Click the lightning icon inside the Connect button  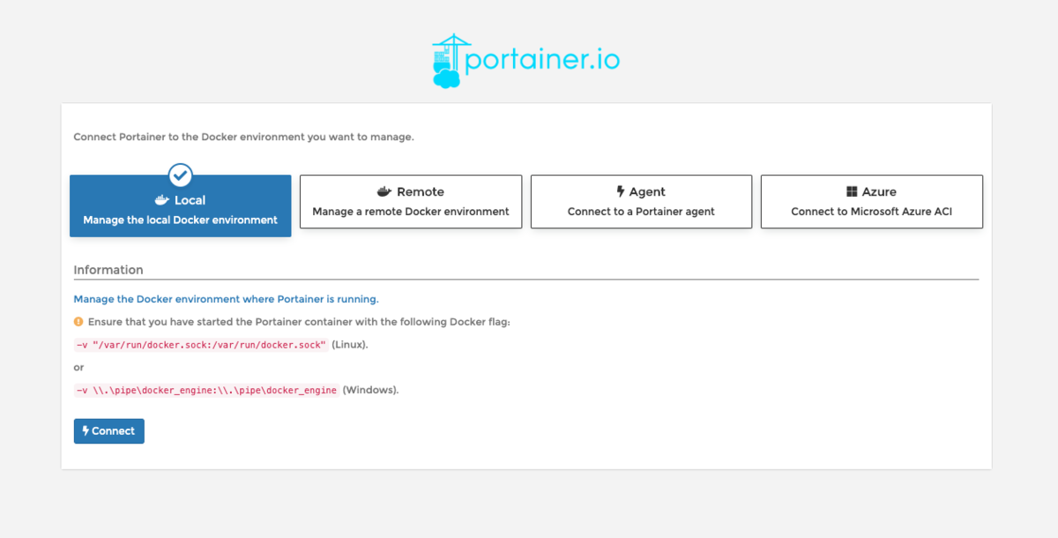point(85,430)
